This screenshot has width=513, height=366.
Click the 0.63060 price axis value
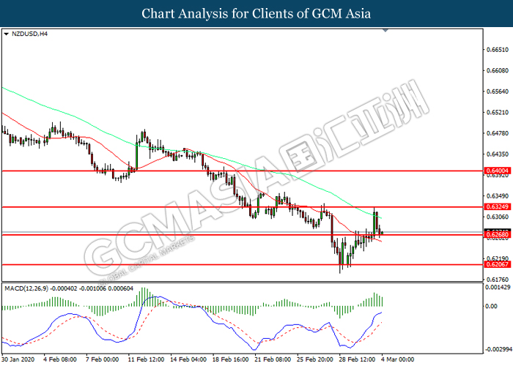point(498,217)
